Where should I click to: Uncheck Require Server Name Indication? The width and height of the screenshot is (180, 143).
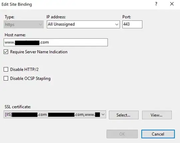tap(6, 52)
